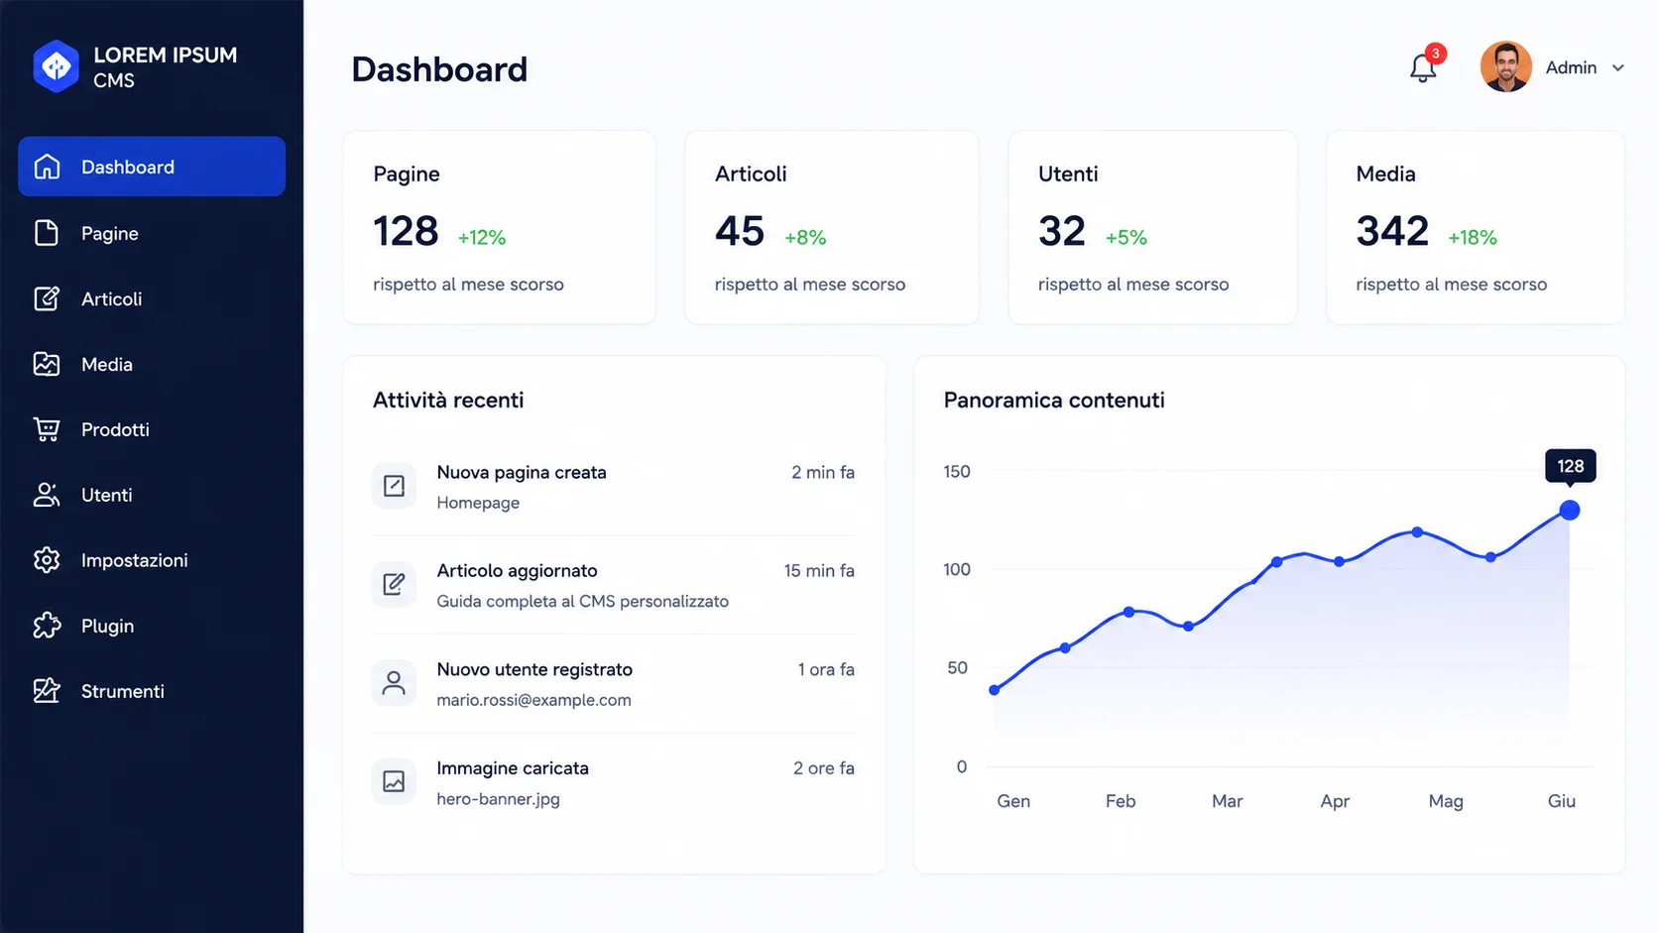Image resolution: width=1658 pixels, height=933 pixels.
Task: Click the notification bell icon
Action: pyautogui.click(x=1422, y=68)
